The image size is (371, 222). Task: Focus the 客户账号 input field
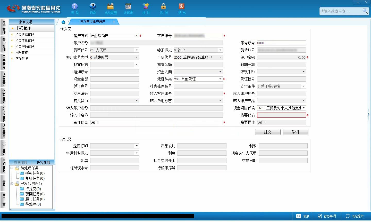pos(198,36)
